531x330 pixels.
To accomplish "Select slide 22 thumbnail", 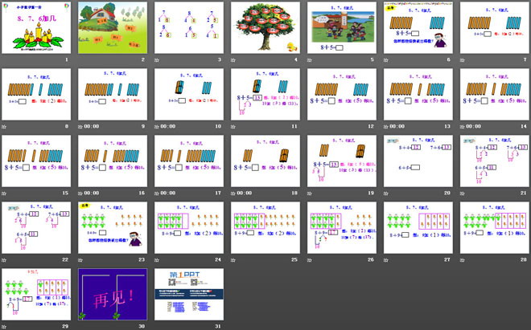I will click(x=36, y=227).
